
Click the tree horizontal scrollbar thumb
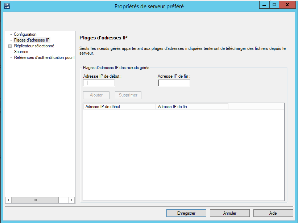[x=35, y=200]
